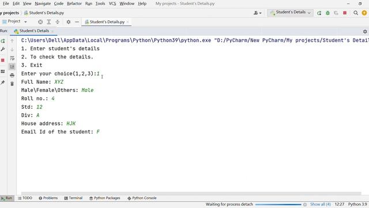Toggle soft-wrap in console output
This screenshot has height=208, width=369.
(x=12, y=58)
